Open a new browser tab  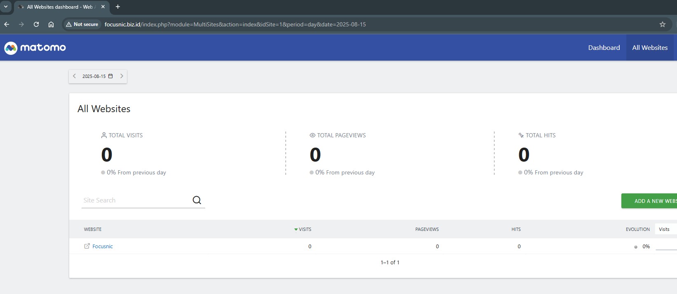click(x=118, y=7)
